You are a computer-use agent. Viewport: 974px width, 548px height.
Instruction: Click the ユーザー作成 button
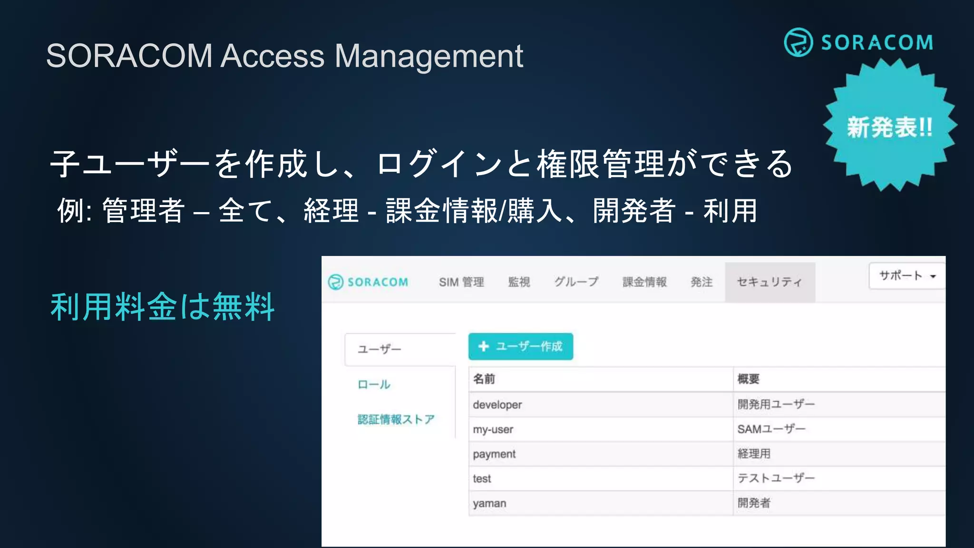[521, 346]
